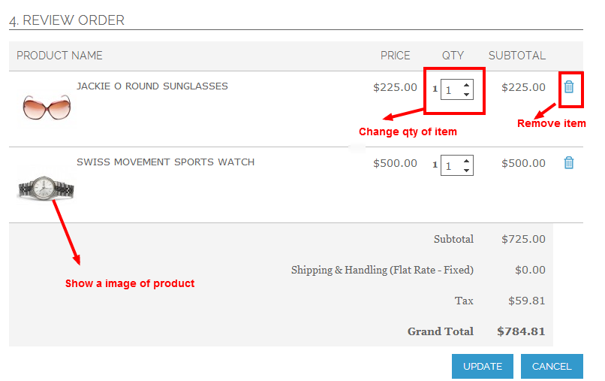The image size is (605, 381).
Task: Click the sports watch quantity input field
Action: click(451, 165)
